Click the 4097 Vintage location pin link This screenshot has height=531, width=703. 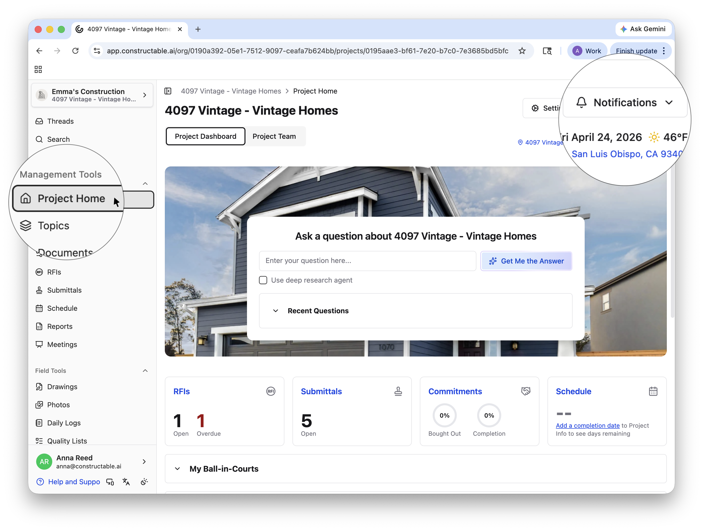click(x=540, y=143)
